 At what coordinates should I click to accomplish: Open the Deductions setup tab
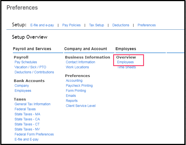pyautogui.click(x=121, y=25)
